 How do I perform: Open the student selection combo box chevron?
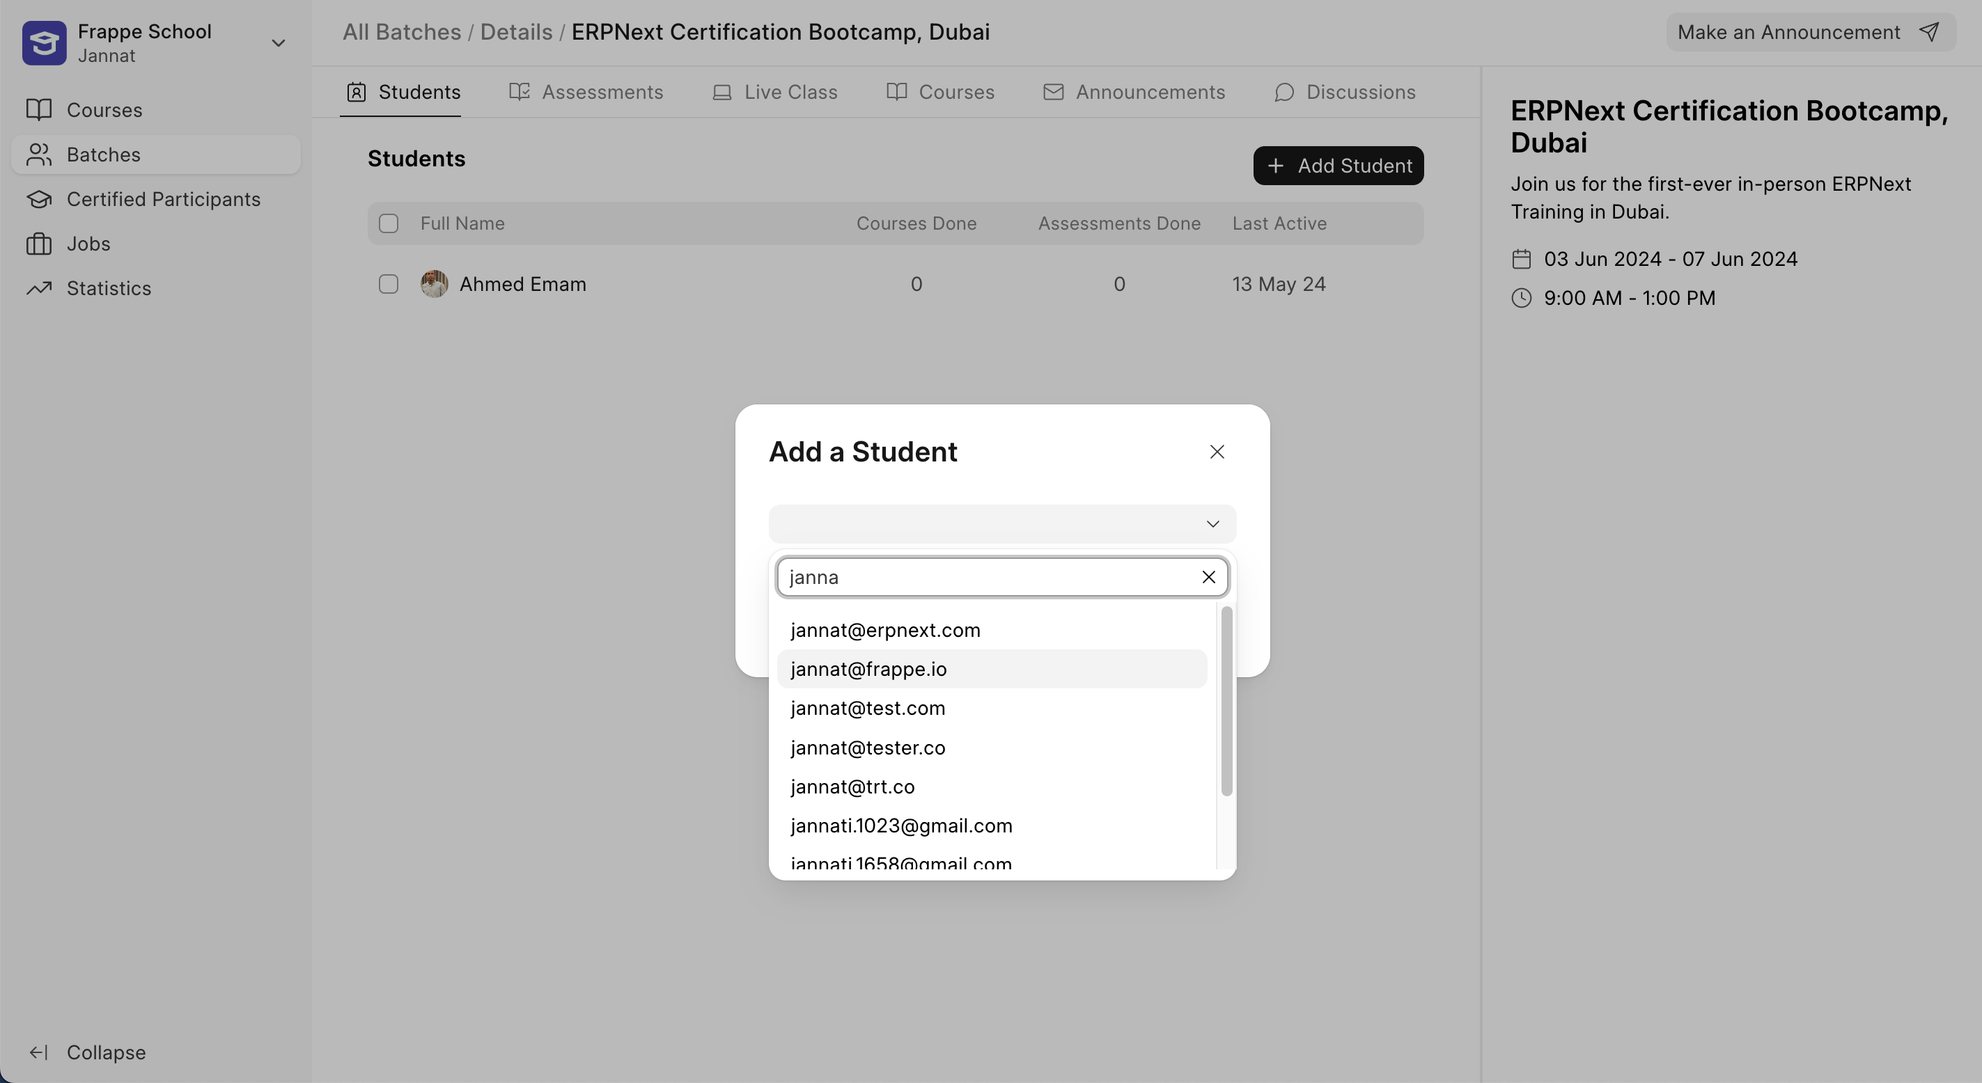click(1212, 524)
